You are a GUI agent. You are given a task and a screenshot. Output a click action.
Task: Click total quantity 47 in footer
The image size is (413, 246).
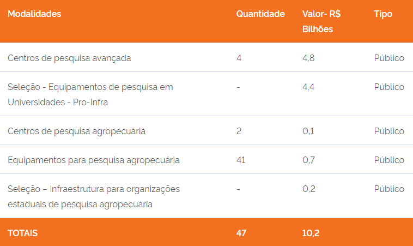pos(241,233)
